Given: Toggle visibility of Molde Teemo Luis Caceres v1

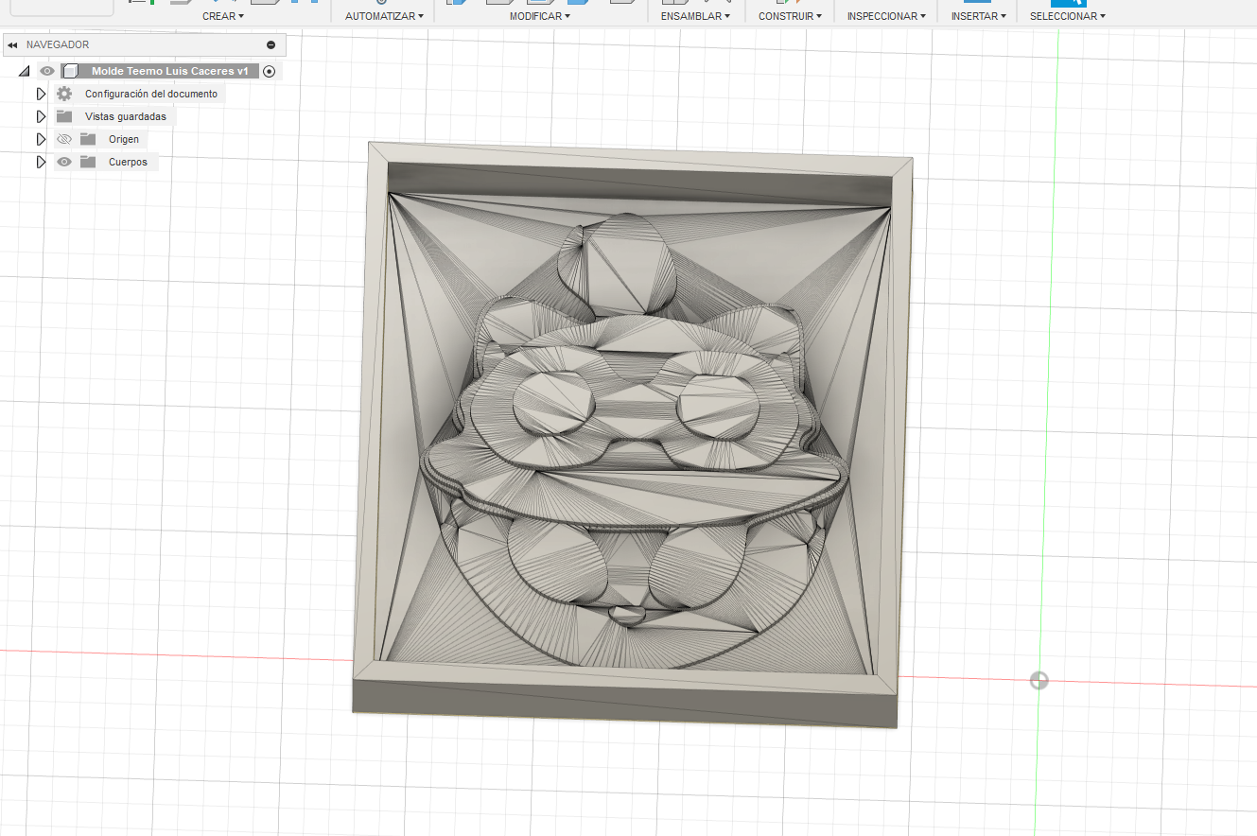Looking at the screenshot, I should pyautogui.click(x=46, y=71).
